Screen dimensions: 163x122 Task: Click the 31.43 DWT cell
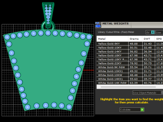[148, 44]
